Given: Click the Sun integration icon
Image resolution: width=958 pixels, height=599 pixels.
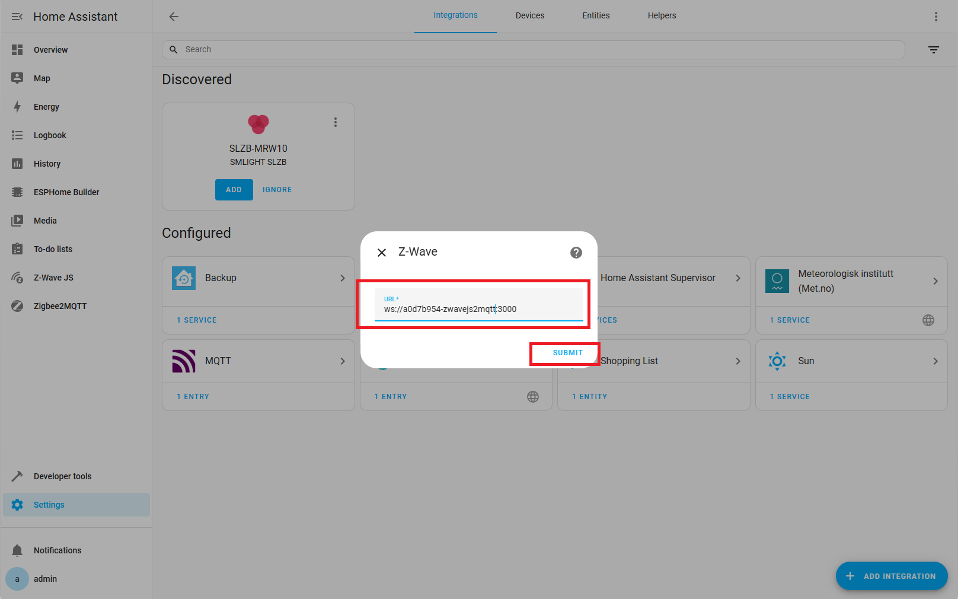Looking at the screenshot, I should click(777, 361).
